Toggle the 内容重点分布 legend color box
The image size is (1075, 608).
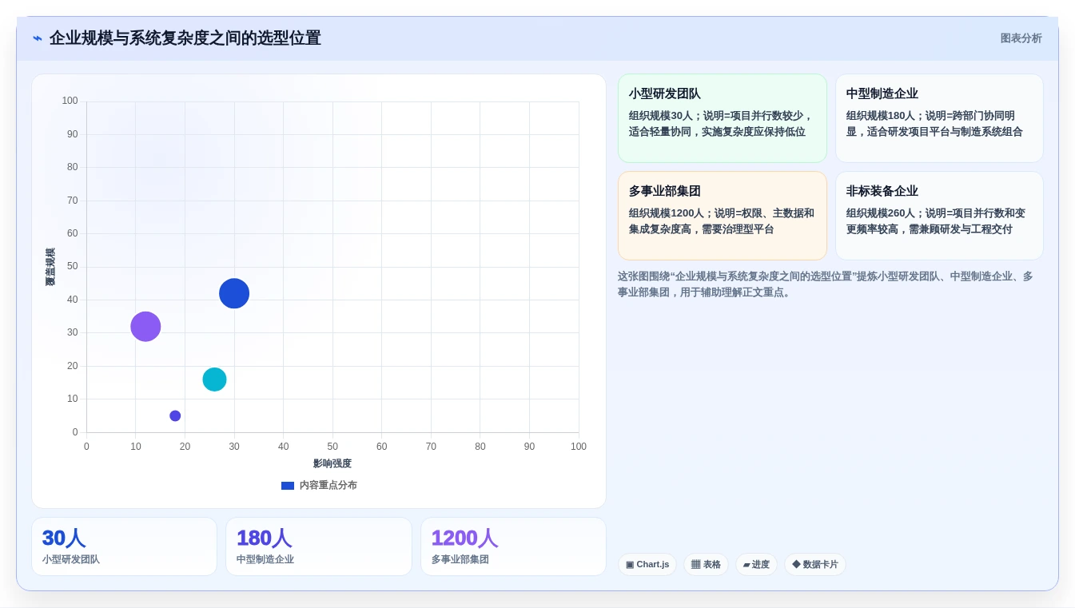pyautogui.click(x=288, y=486)
